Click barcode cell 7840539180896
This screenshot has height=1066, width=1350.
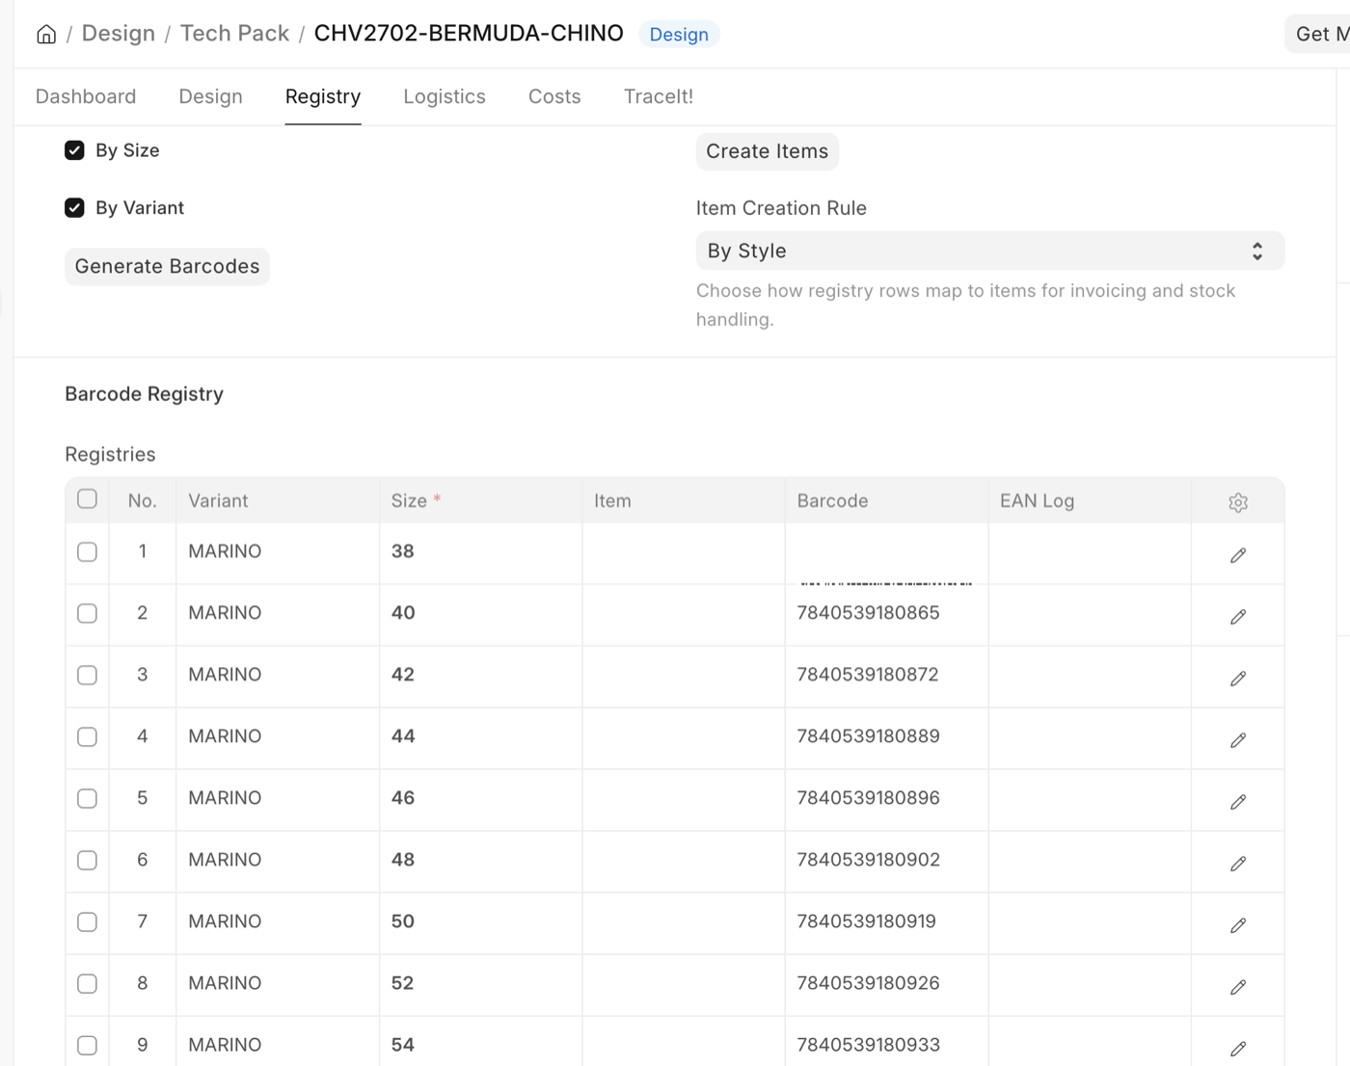coord(886,799)
